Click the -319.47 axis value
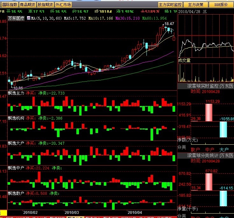The image size is (234, 218). [x=184, y=127]
